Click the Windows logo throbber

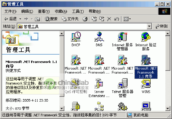164,11
